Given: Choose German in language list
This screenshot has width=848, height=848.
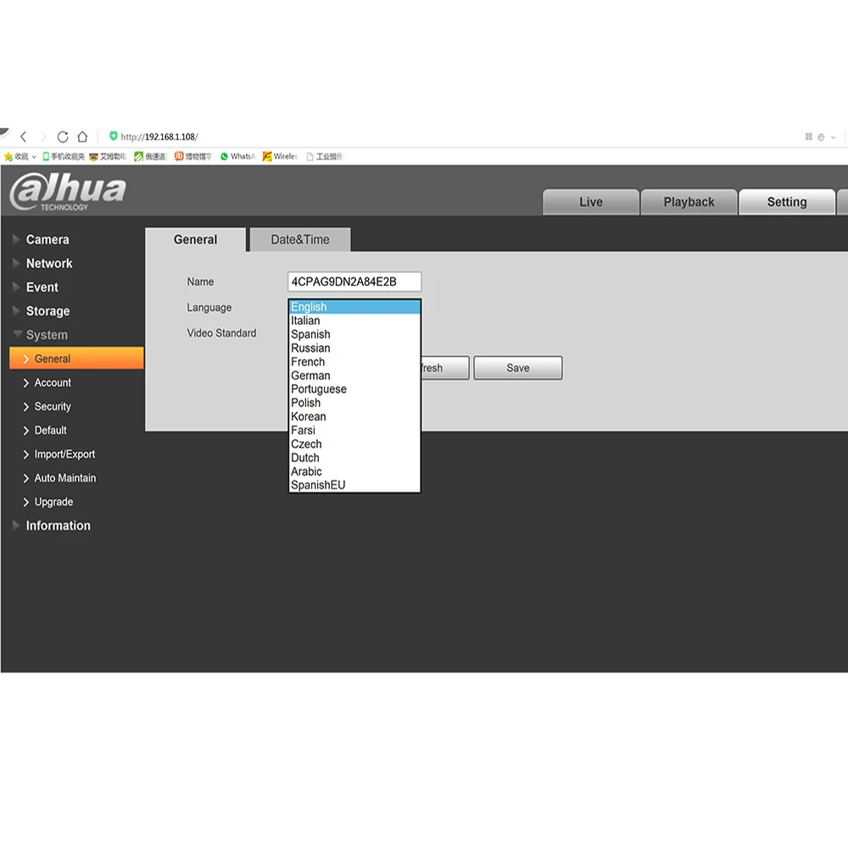Looking at the screenshot, I should pyautogui.click(x=354, y=376).
